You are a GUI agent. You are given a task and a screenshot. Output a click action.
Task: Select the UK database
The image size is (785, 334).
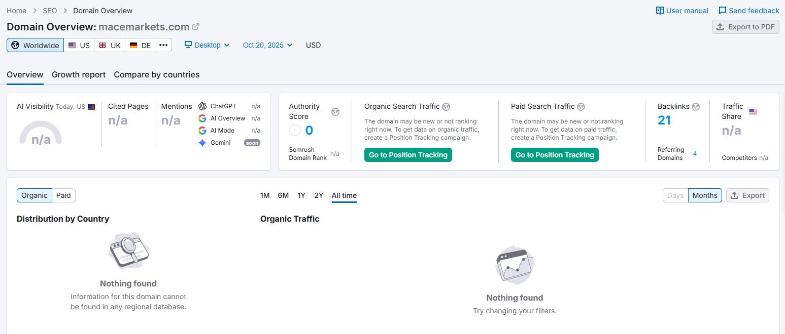click(110, 45)
